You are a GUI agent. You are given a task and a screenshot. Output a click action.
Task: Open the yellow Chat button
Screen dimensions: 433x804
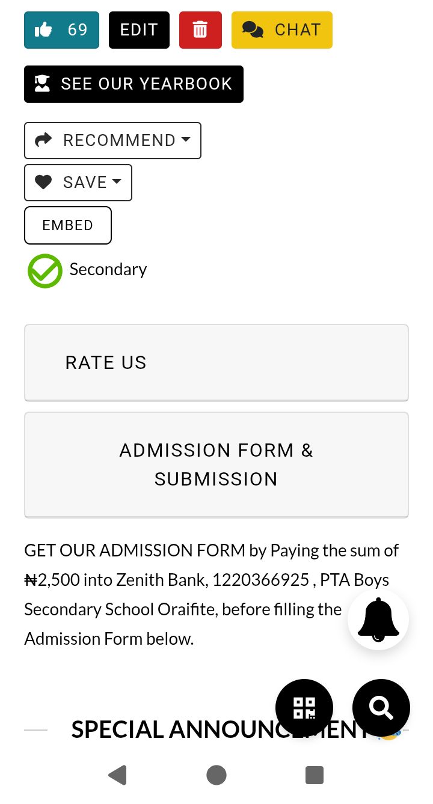coord(281,30)
